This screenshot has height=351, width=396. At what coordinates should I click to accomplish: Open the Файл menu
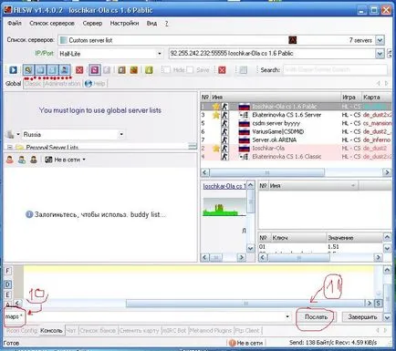point(15,24)
